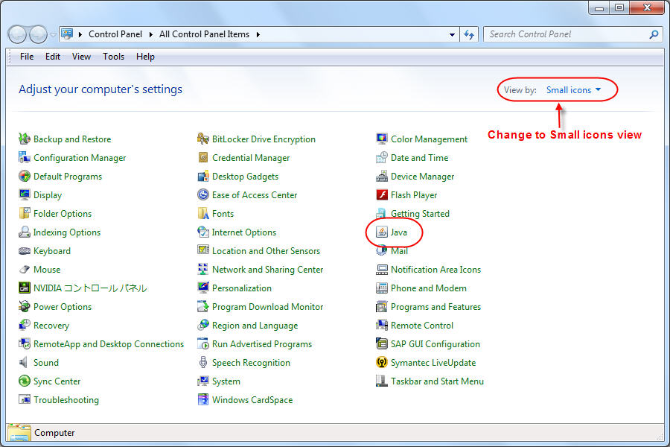Click the Configuration Manager icon
This screenshot has height=447, width=670.
pyautogui.click(x=25, y=157)
